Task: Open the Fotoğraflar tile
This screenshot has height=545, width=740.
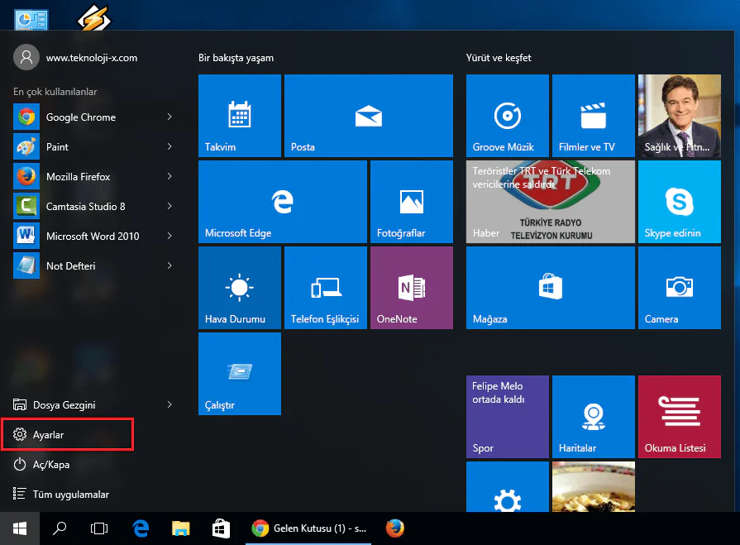Action: pyautogui.click(x=411, y=202)
